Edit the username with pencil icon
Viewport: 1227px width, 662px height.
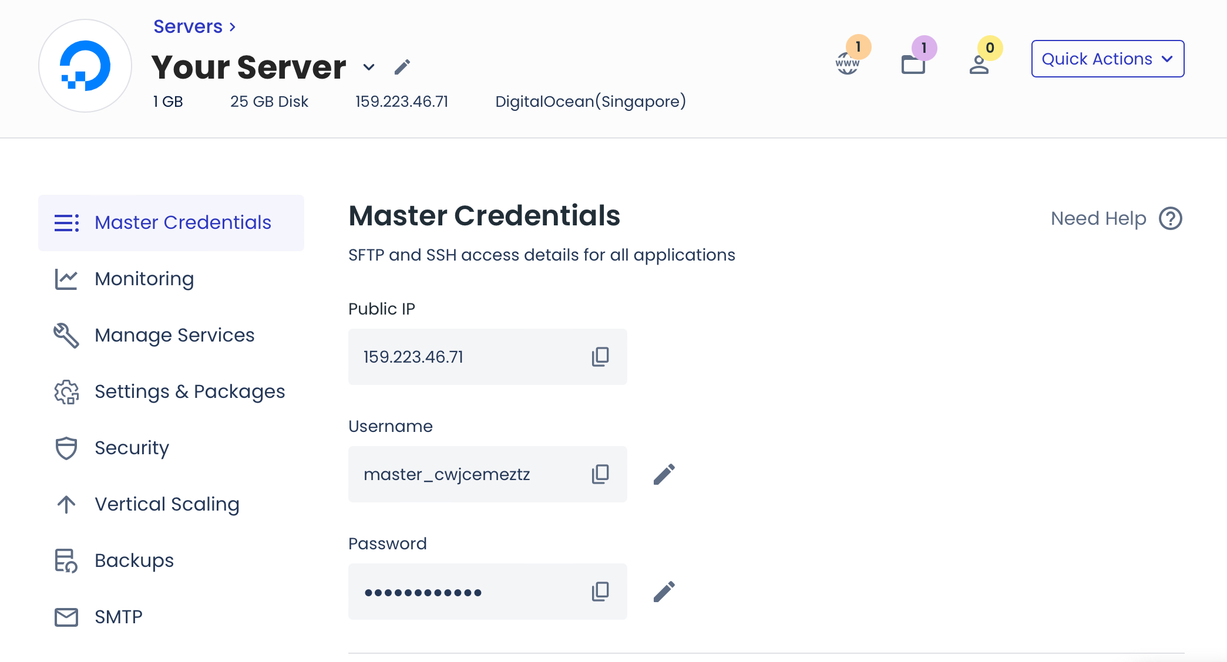664,474
